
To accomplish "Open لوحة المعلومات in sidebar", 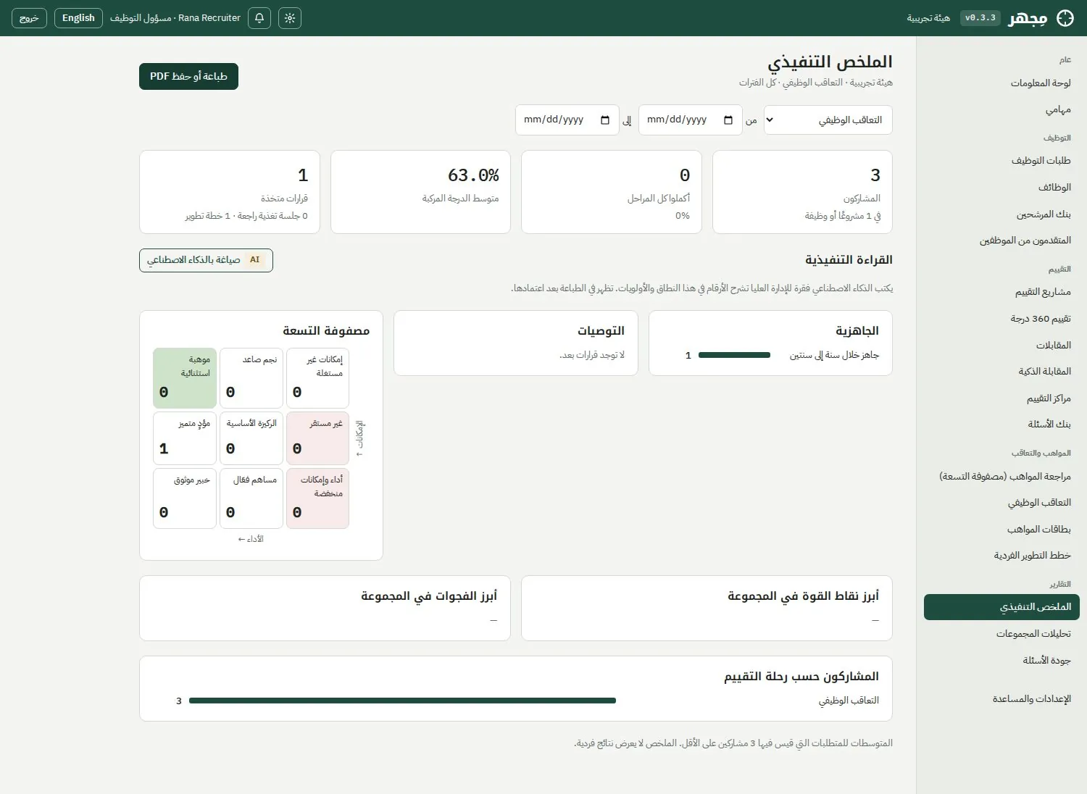I will pos(1001,83).
